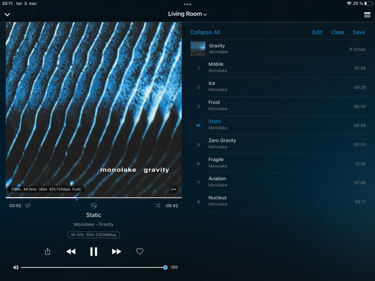The image size is (375, 281).
Task: Play track Aviation
Action: 280,182
